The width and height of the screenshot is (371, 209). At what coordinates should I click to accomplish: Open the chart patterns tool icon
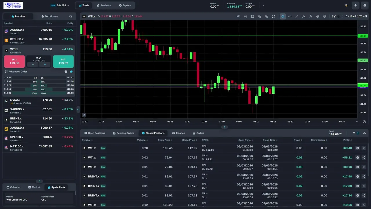click(304, 17)
